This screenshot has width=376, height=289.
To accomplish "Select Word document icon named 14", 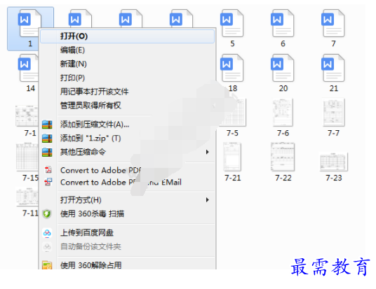I will [x=28, y=68].
